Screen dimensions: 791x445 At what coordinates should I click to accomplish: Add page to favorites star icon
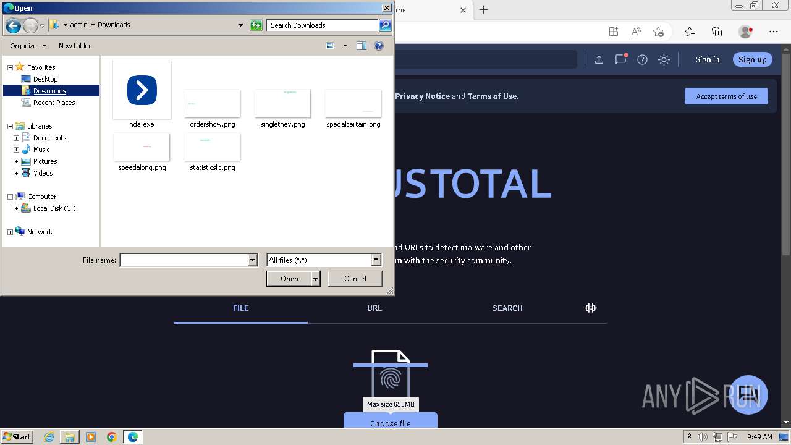(658, 32)
